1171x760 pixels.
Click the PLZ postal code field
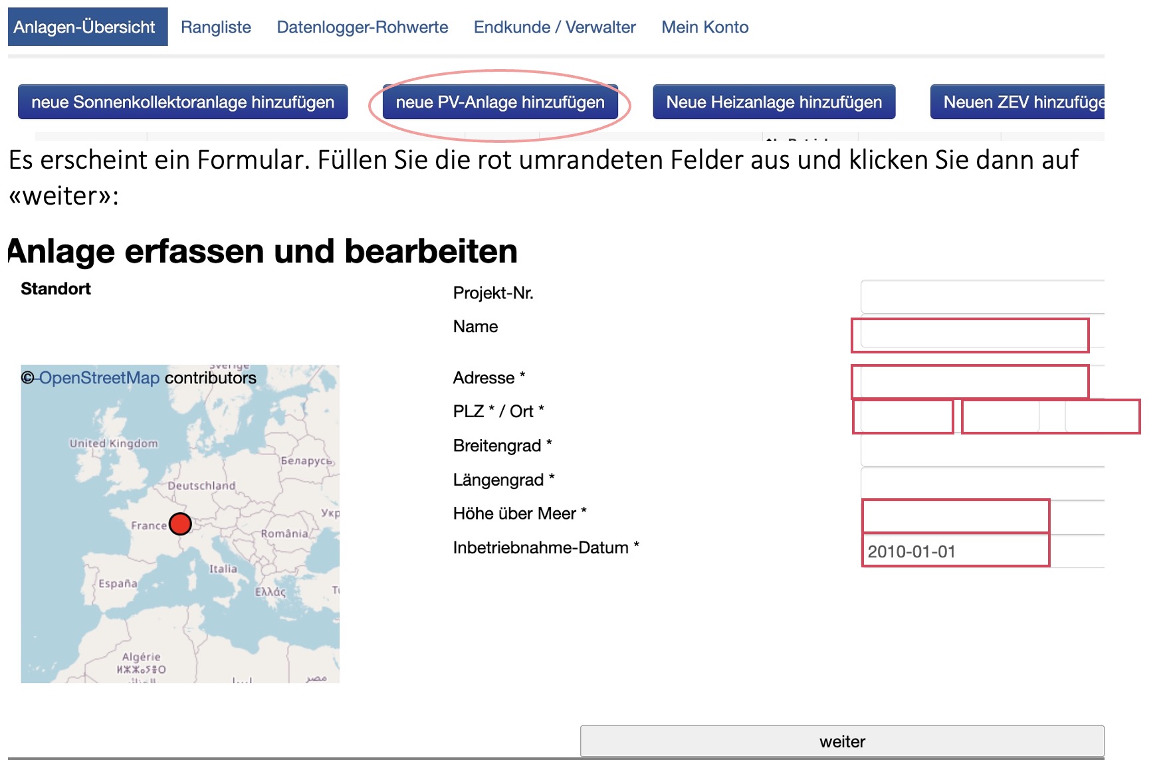[x=905, y=417]
